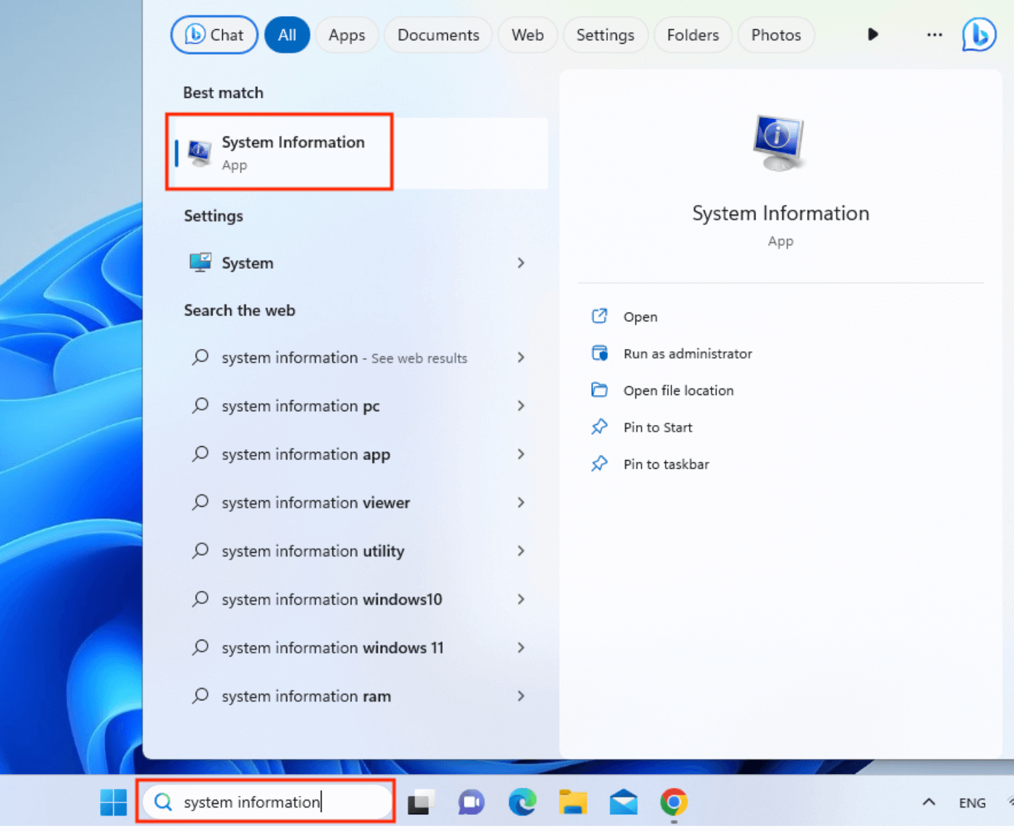Select the Settings filter tab
Image resolution: width=1014 pixels, height=831 pixels.
click(605, 34)
